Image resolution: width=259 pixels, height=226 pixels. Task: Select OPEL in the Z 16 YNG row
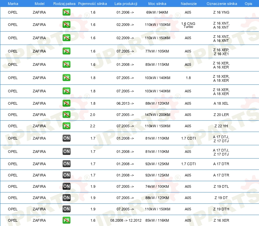[x=13, y=12]
